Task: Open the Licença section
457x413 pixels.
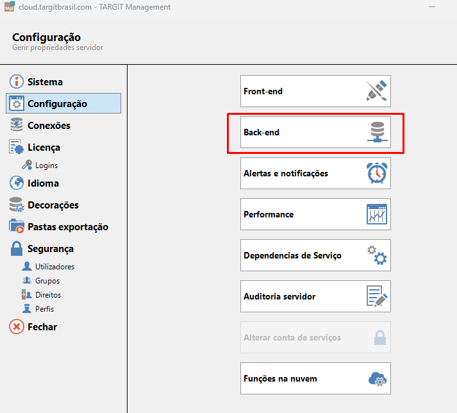Action: [63, 147]
